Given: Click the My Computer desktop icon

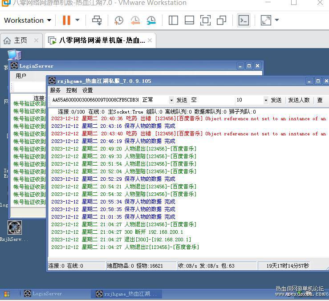Looking at the screenshot, I should click(15, 55).
